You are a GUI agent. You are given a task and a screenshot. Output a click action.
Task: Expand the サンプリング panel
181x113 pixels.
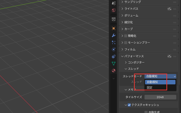[x=122, y=2]
